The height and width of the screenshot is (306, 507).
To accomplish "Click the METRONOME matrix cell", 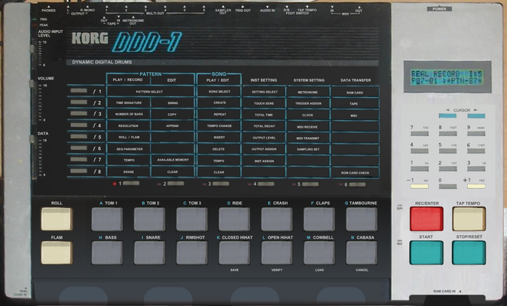I will tap(308, 93).
